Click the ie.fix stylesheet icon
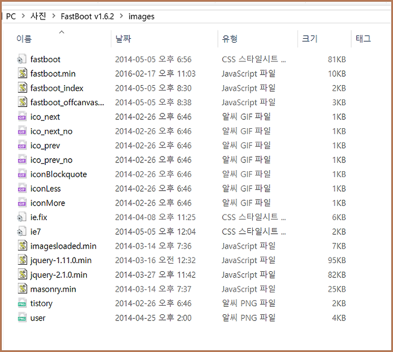This screenshot has width=393, height=352. pos(22,217)
